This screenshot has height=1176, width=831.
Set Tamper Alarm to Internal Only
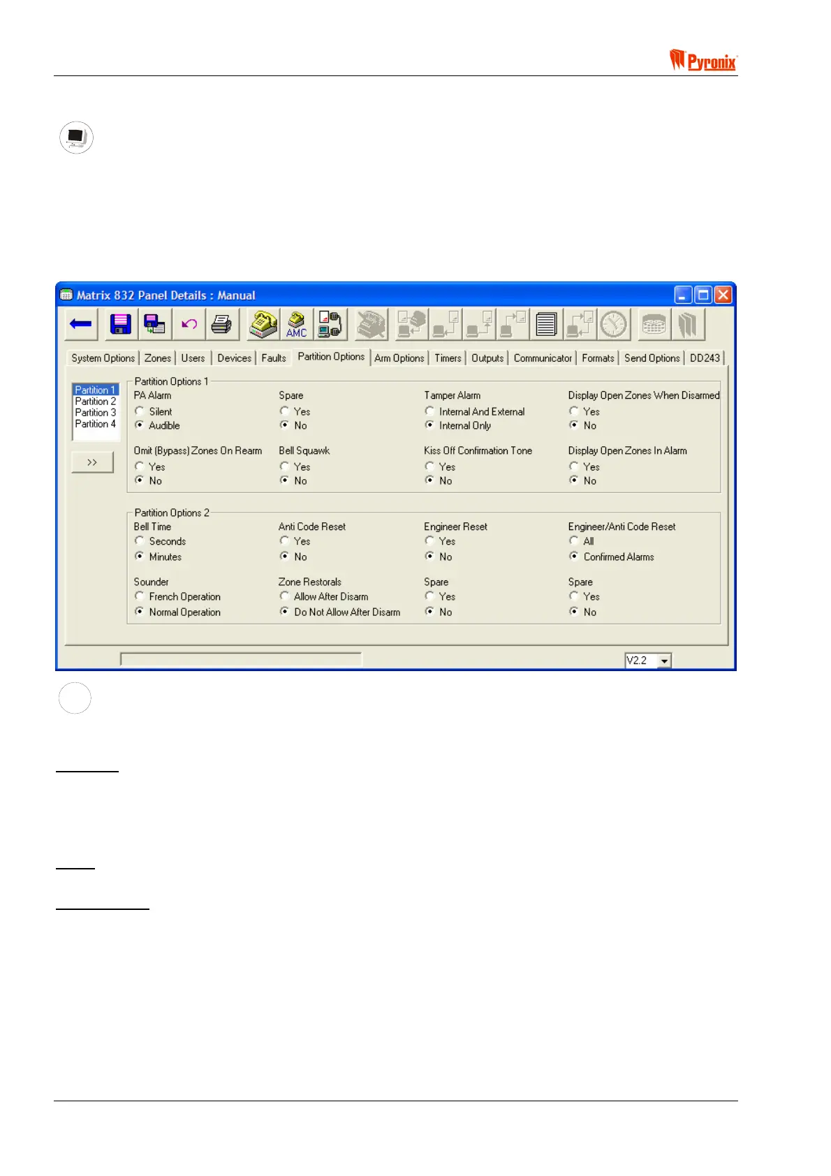(x=429, y=425)
